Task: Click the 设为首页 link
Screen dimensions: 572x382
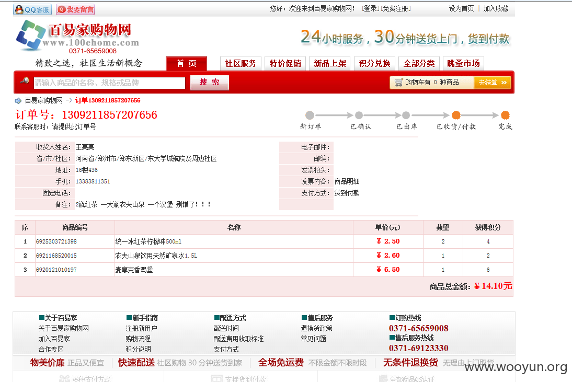Action: (461, 8)
